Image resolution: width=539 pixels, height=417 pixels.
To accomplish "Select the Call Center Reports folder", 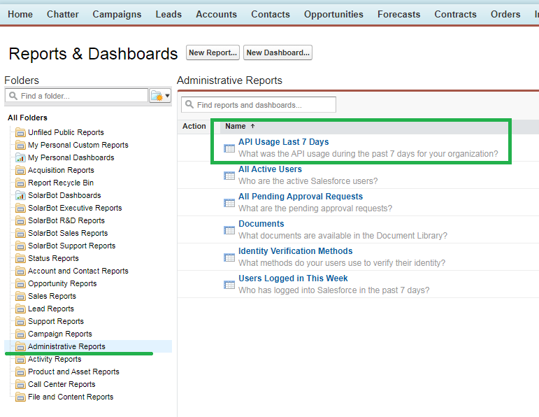I will (x=62, y=384).
